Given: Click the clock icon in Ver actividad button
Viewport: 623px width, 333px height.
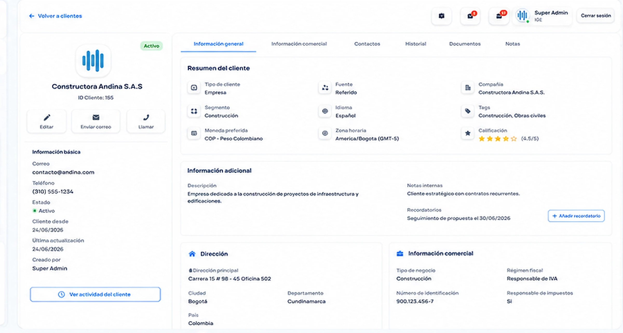Looking at the screenshot, I should [x=61, y=294].
